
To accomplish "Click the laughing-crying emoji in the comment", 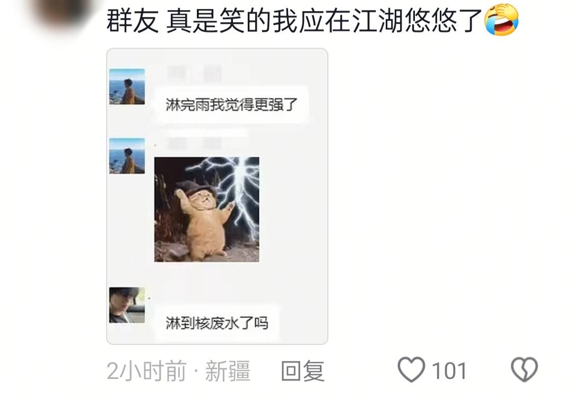I will coord(501,20).
